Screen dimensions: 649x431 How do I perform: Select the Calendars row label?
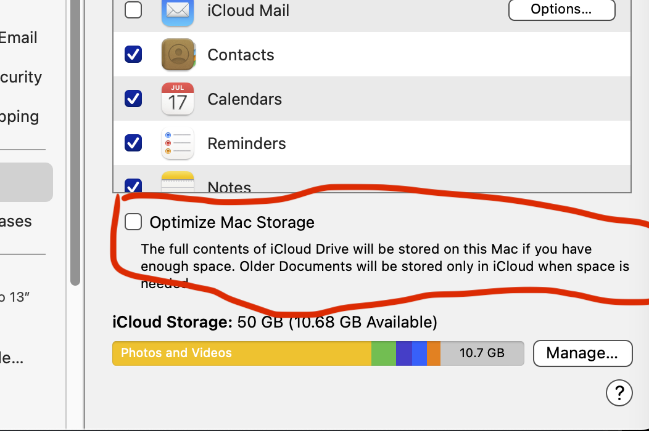[x=244, y=99]
